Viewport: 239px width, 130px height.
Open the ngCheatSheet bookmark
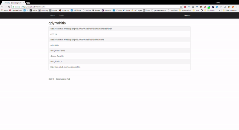(x=16, y=10)
